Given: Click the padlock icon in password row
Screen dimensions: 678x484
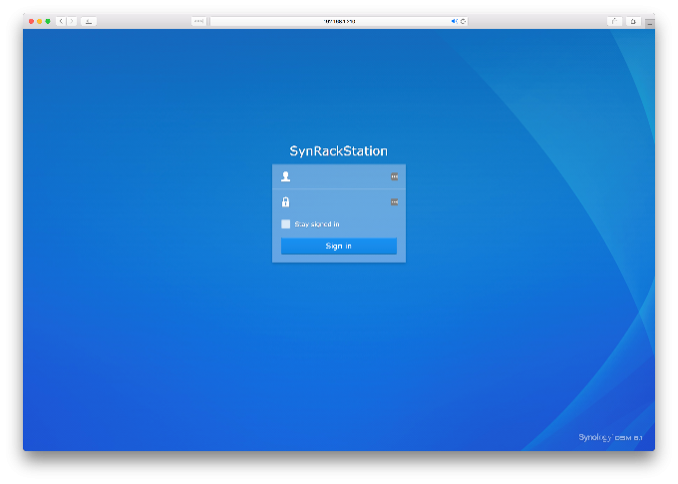Looking at the screenshot, I should pyautogui.click(x=286, y=202).
